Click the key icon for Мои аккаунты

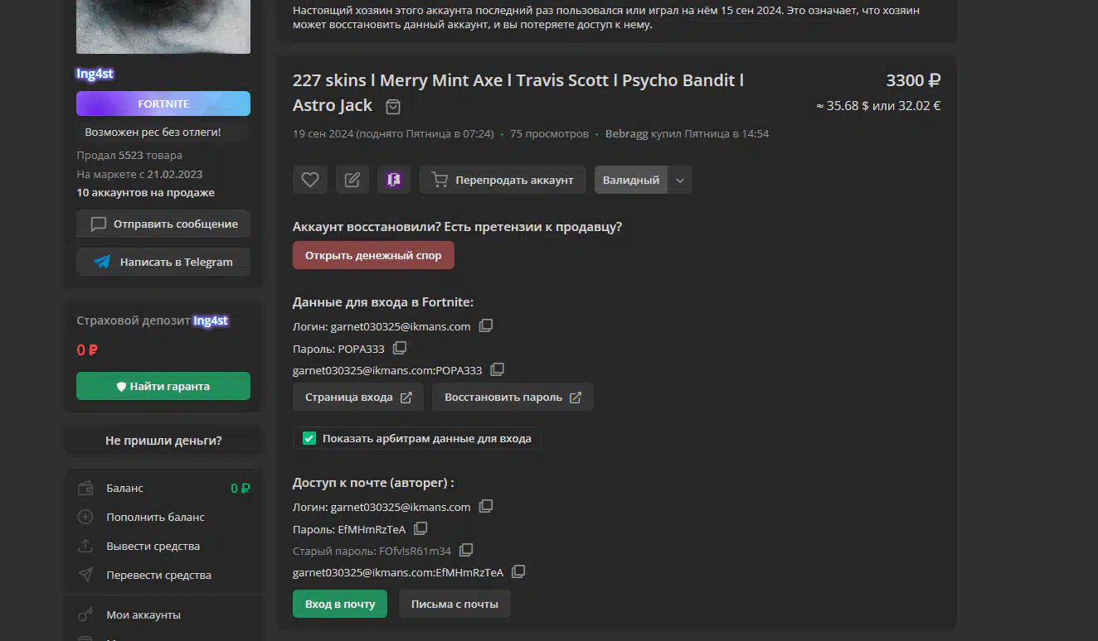(85, 614)
